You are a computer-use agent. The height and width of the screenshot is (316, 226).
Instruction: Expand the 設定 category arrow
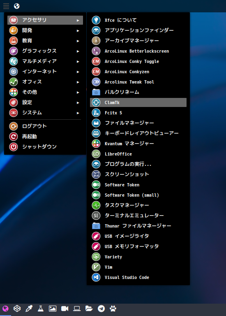pos(78,102)
